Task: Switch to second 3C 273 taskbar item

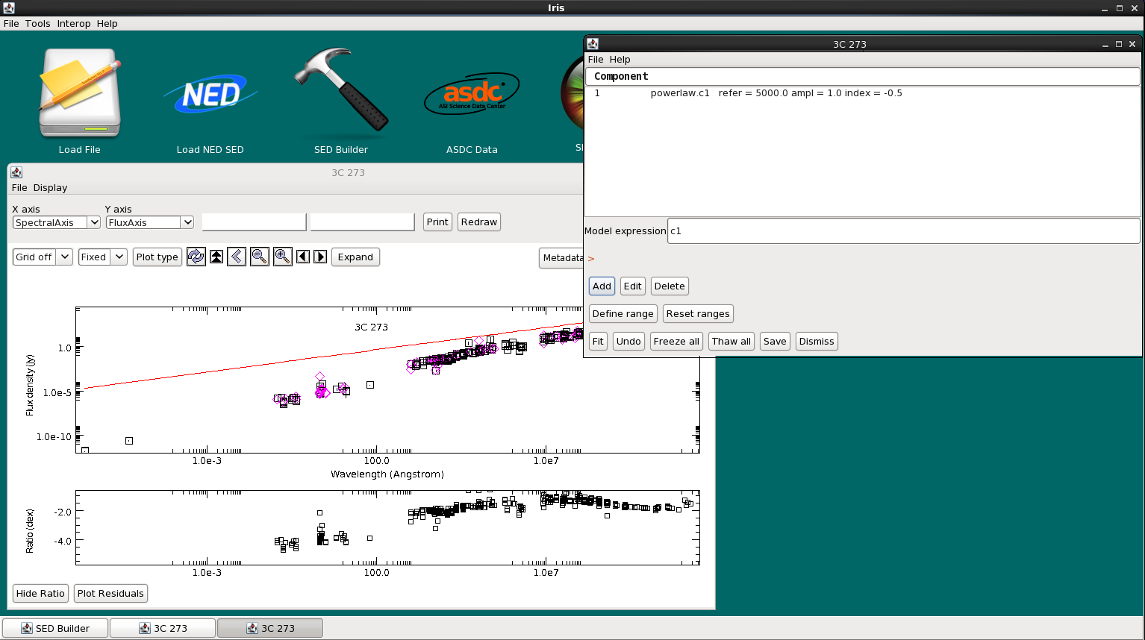Action: [270, 628]
